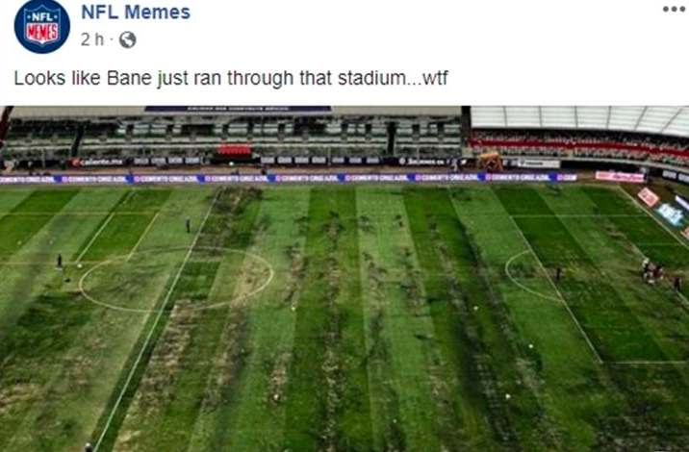Click the white halfway line on field
Image resolution: width=689 pixels, height=452 pixels.
(x=158, y=319)
